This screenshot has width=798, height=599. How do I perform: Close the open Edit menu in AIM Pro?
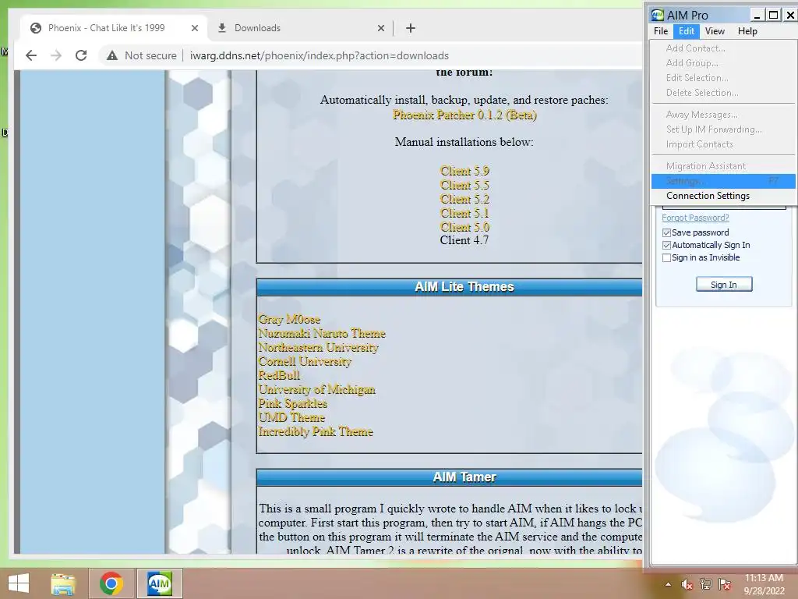[686, 31]
